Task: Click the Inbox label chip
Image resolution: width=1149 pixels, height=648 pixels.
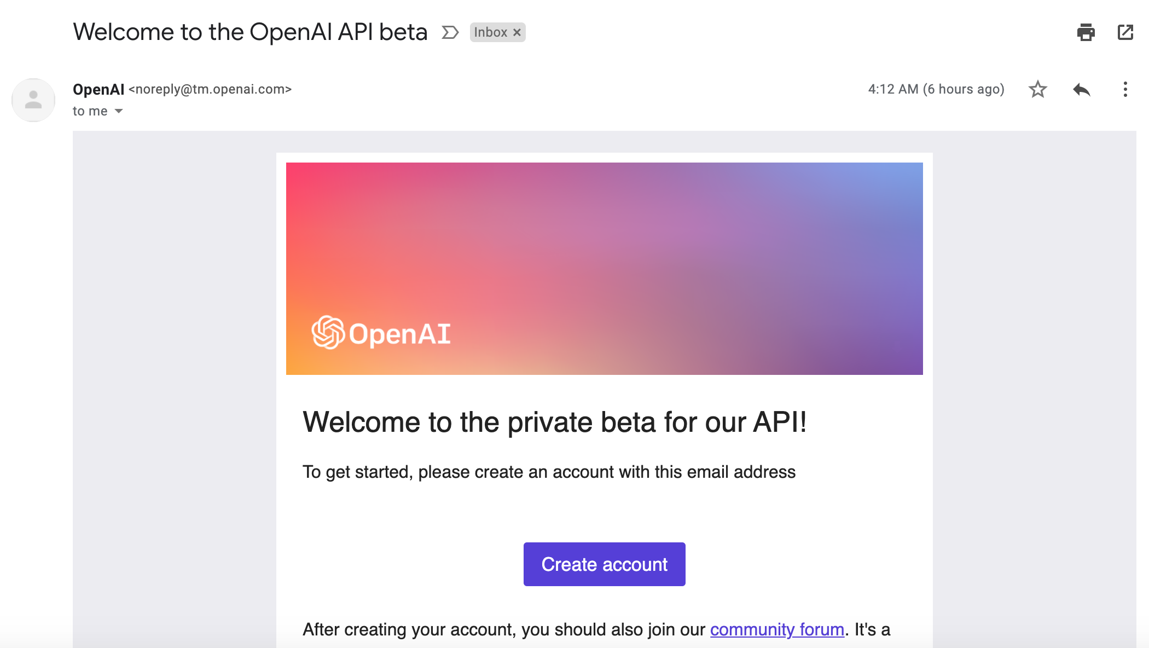Action: point(491,33)
